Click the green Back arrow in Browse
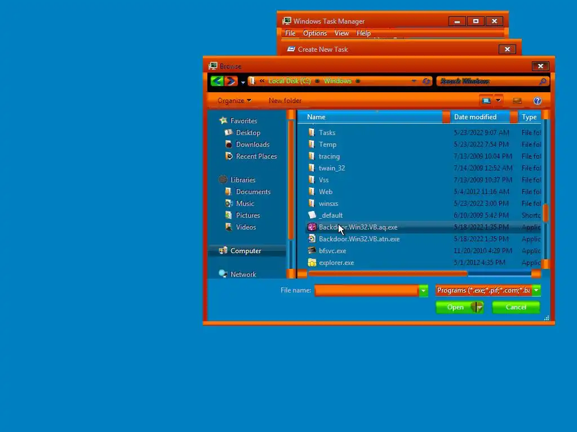 click(x=218, y=81)
